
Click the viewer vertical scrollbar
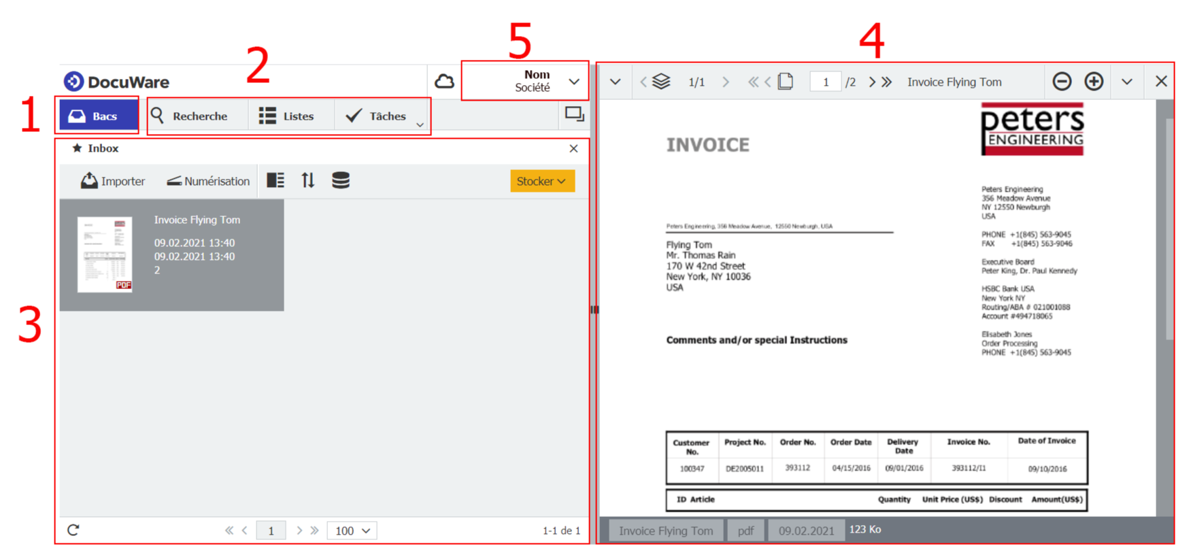1169,229
